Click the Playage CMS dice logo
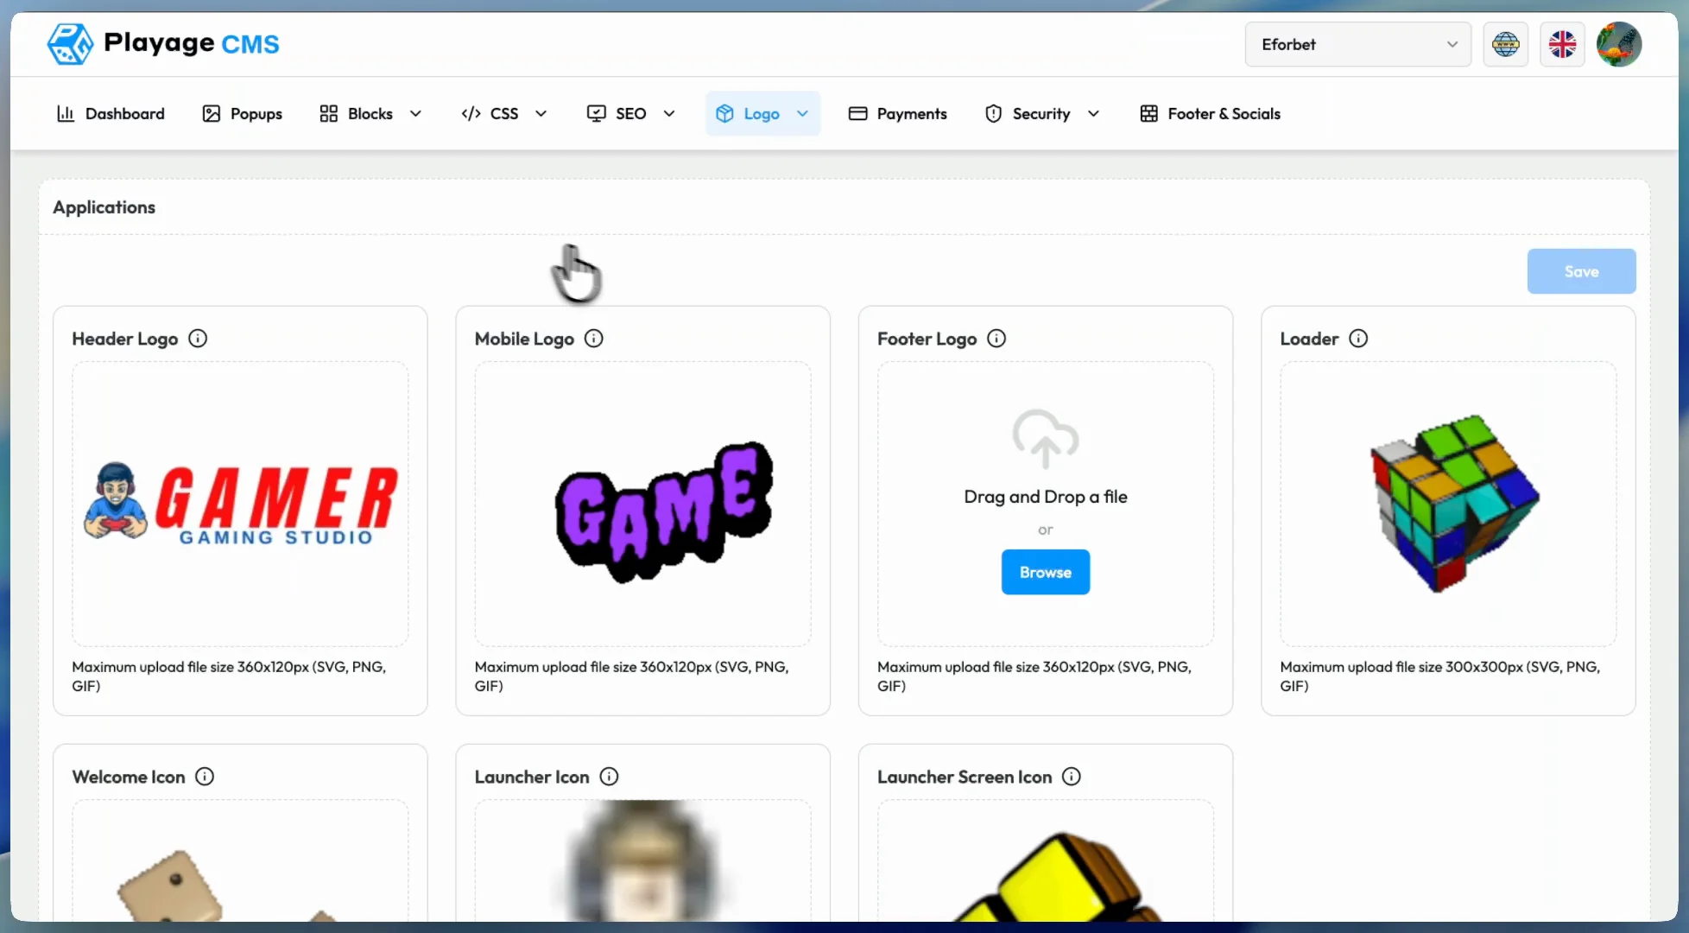Image resolution: width=1689 pixels, height=933 pixels. pyautogui.click(x=70, y=43)
